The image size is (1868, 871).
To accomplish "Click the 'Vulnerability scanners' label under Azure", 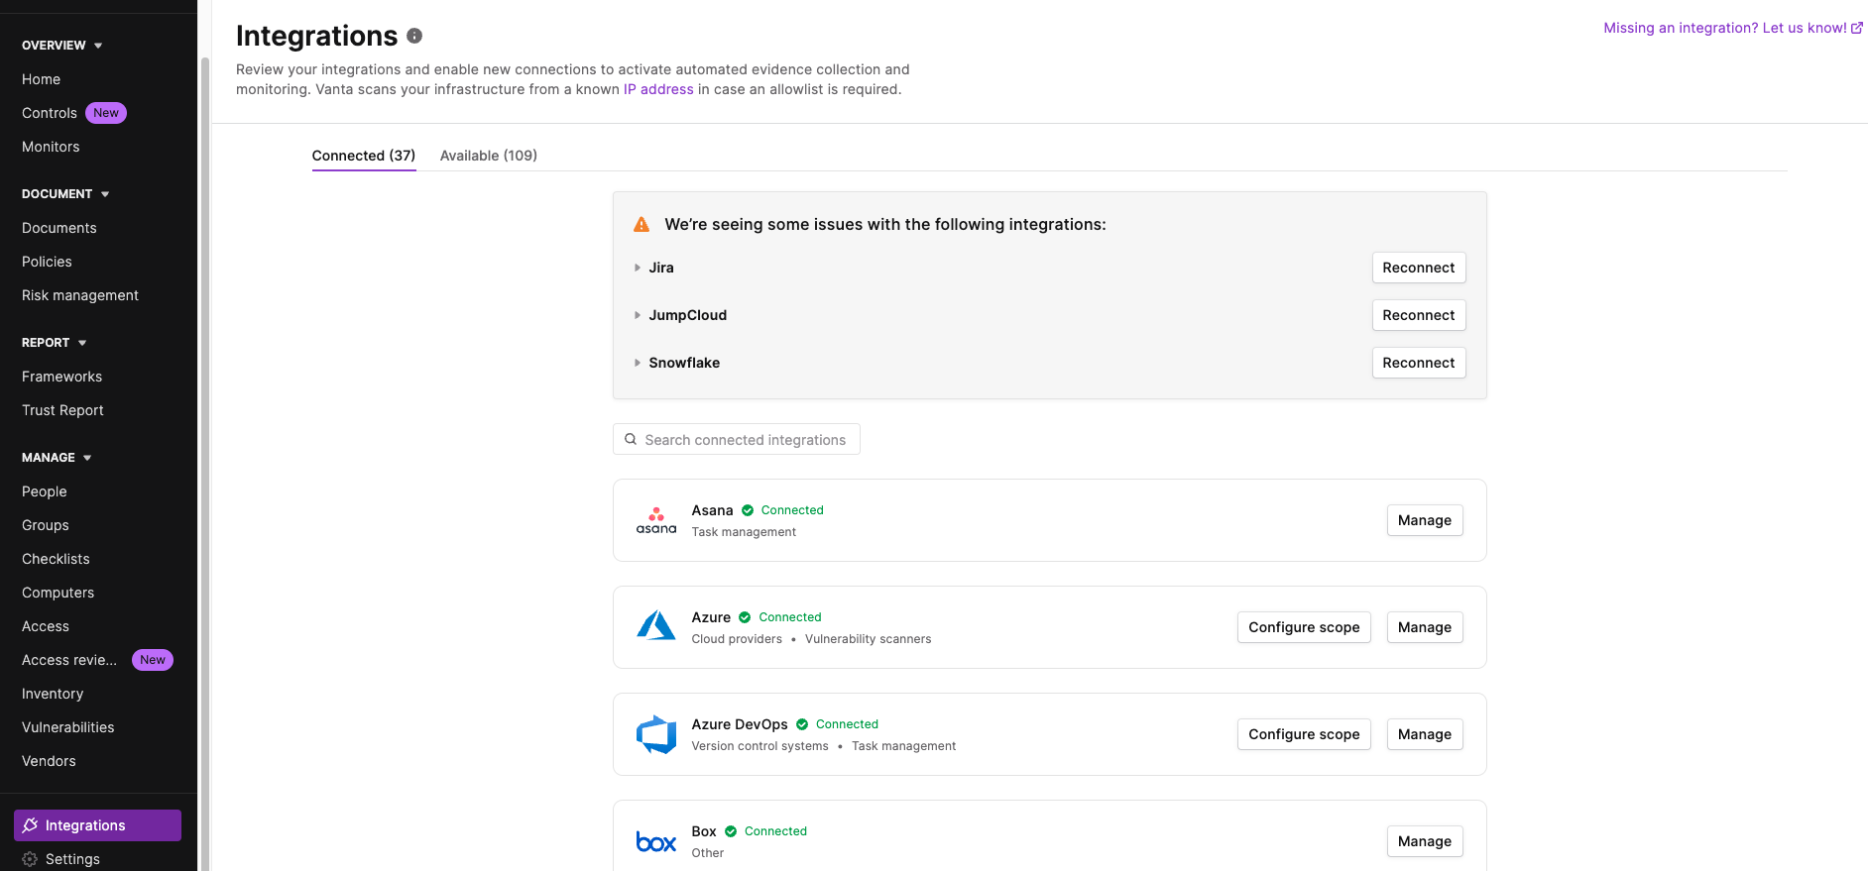I will pyautogui.click(x=869, y=639).
